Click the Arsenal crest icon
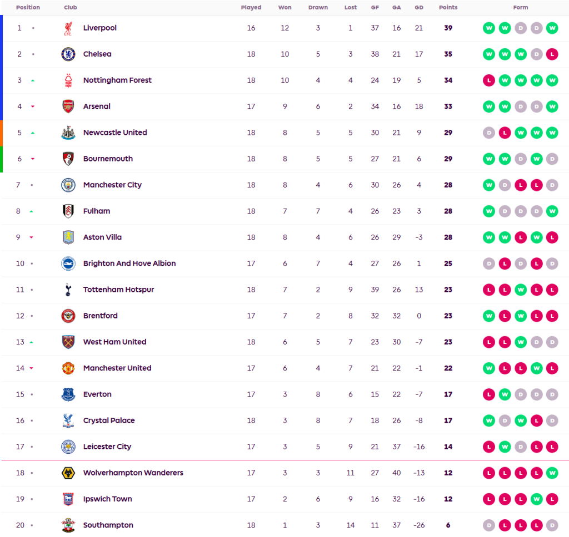The width and height of the screenshot is (569, 537). click(x=68, y=107)
